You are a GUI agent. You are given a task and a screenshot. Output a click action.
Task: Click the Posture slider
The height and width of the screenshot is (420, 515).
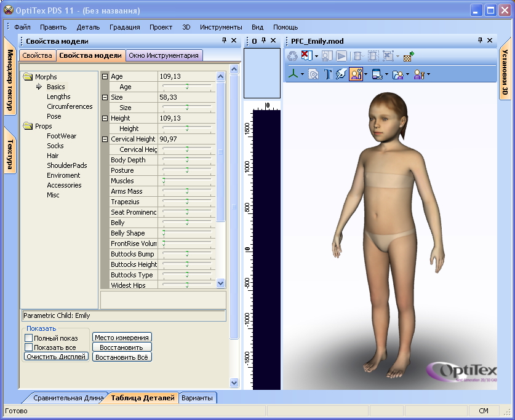coord(187,170)
